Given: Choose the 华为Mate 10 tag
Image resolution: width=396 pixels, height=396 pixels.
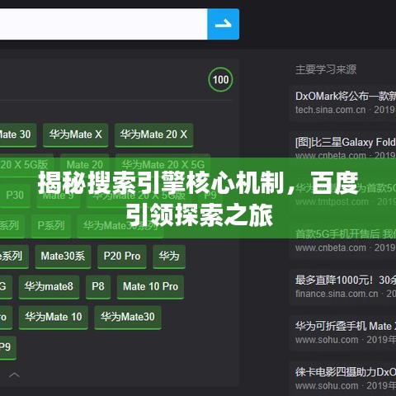Looking at the screenshot, I should pos(54,318).
